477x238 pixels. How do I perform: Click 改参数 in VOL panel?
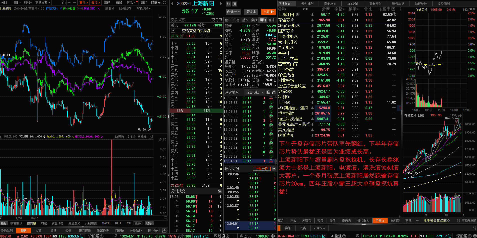[119, 136]
